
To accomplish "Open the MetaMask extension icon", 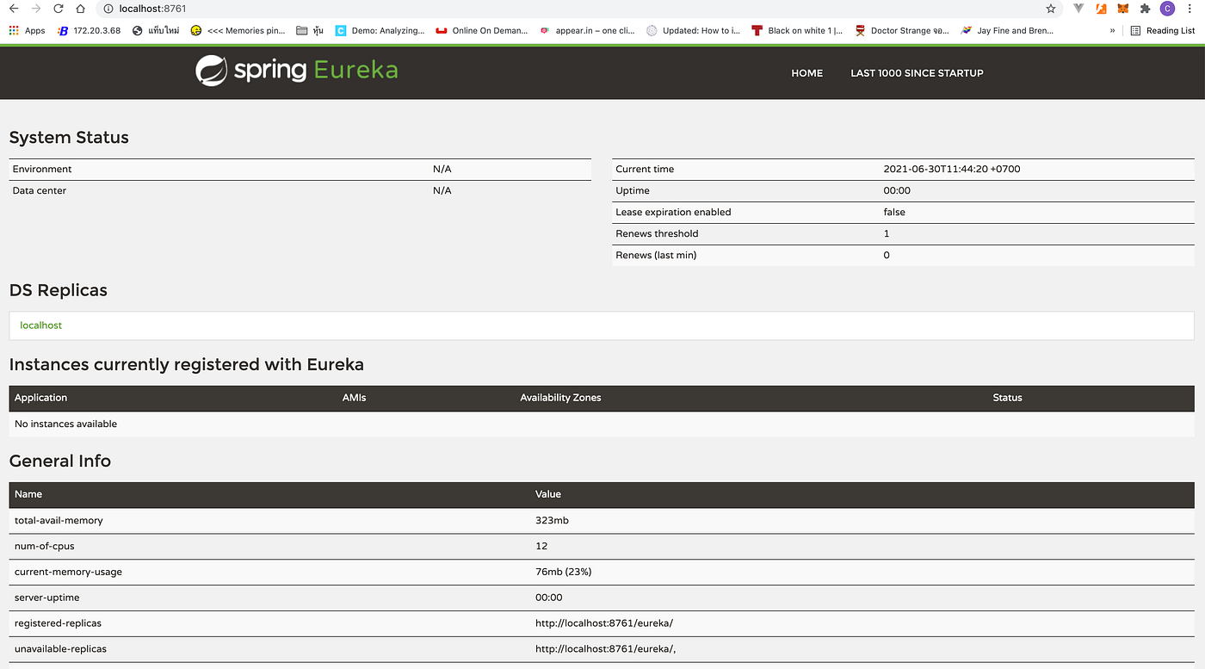I will click(x=1122, y=9).
